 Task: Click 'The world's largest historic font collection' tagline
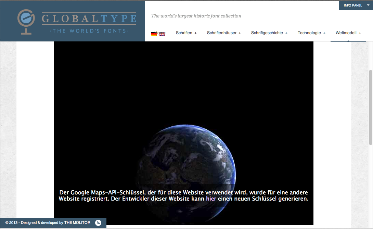click(196, 16)
